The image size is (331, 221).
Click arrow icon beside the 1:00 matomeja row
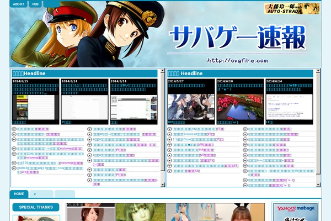[14, 163]
